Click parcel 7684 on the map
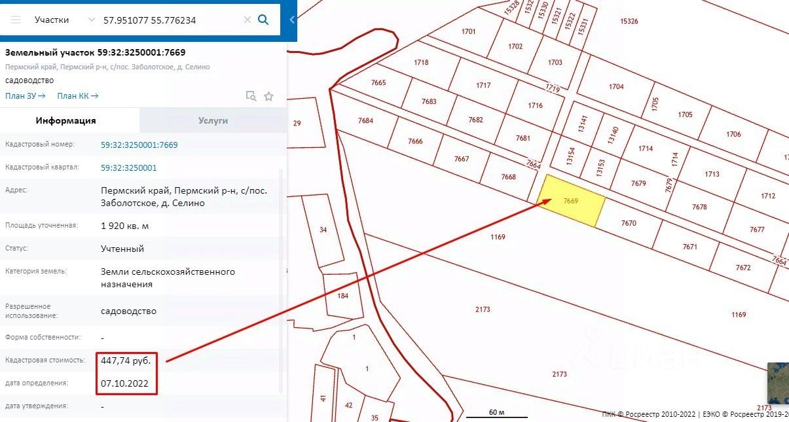The image size is (789, 422). (365, 121)
